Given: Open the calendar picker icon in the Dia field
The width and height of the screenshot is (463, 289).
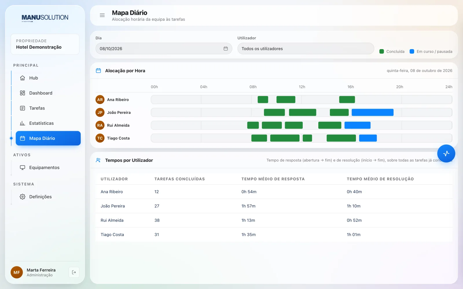Looking at the screenshot, I should coord(226,49).
